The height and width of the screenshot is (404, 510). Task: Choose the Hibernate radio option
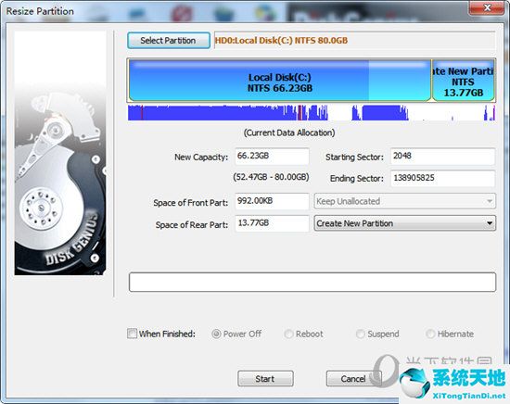pos(430,334)
